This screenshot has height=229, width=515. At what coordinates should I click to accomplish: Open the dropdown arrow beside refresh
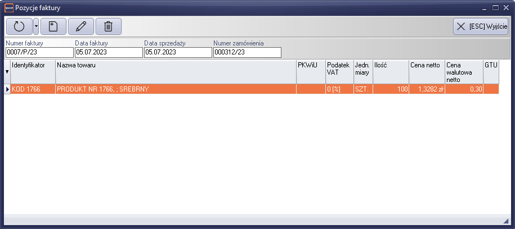tap(36, 26)
